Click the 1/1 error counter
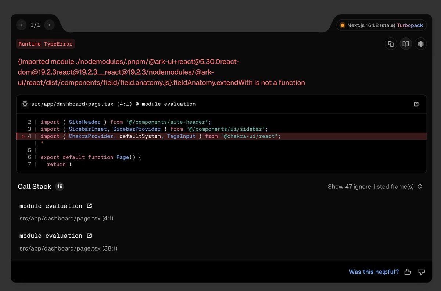 coord(35,25)
